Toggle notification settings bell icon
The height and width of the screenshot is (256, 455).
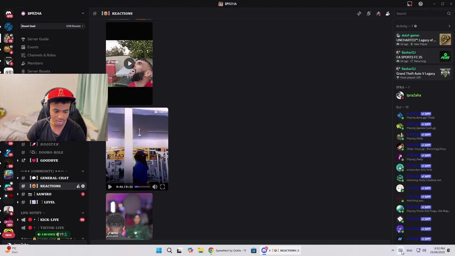369,14
